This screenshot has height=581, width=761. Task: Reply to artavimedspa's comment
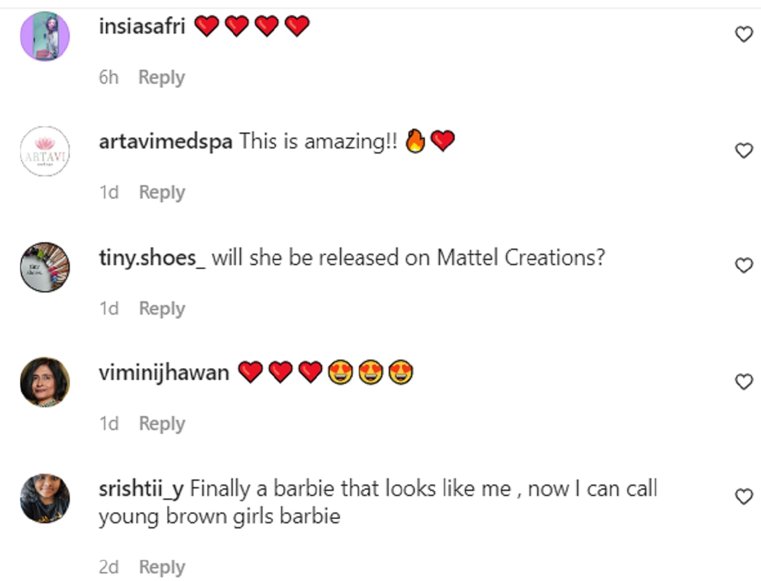click(162, 192)
